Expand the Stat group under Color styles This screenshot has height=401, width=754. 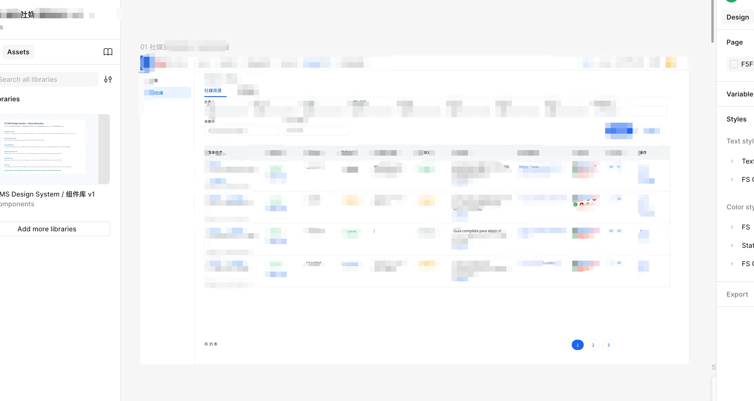pos(732,245)
